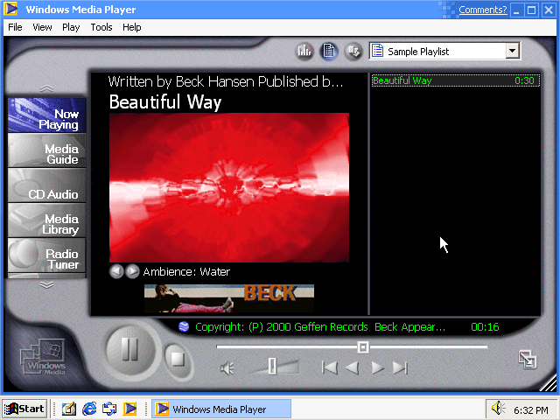This screenshot has width=560, height=420.
Task: Toggle shuffle mode icon
Action: [x=353, y=51]
